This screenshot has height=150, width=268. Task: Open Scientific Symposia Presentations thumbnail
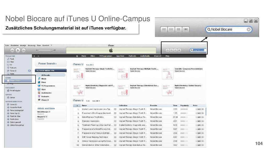(x=168, y=73)
